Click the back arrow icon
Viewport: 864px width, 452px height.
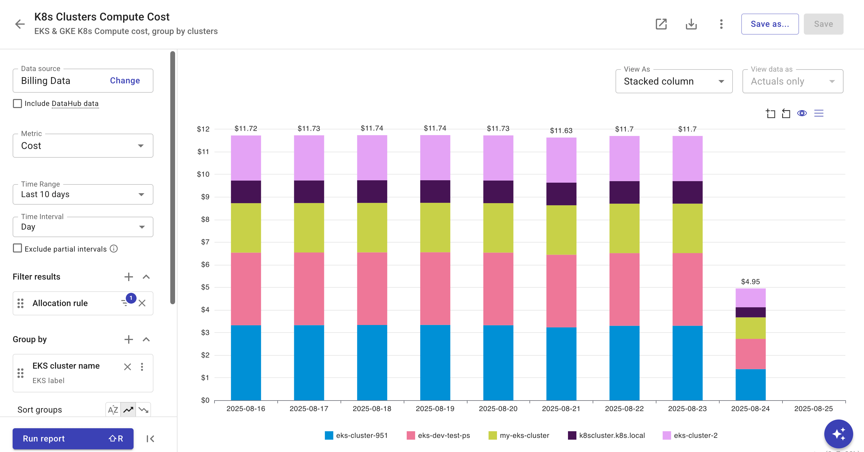tap(20, 24)
